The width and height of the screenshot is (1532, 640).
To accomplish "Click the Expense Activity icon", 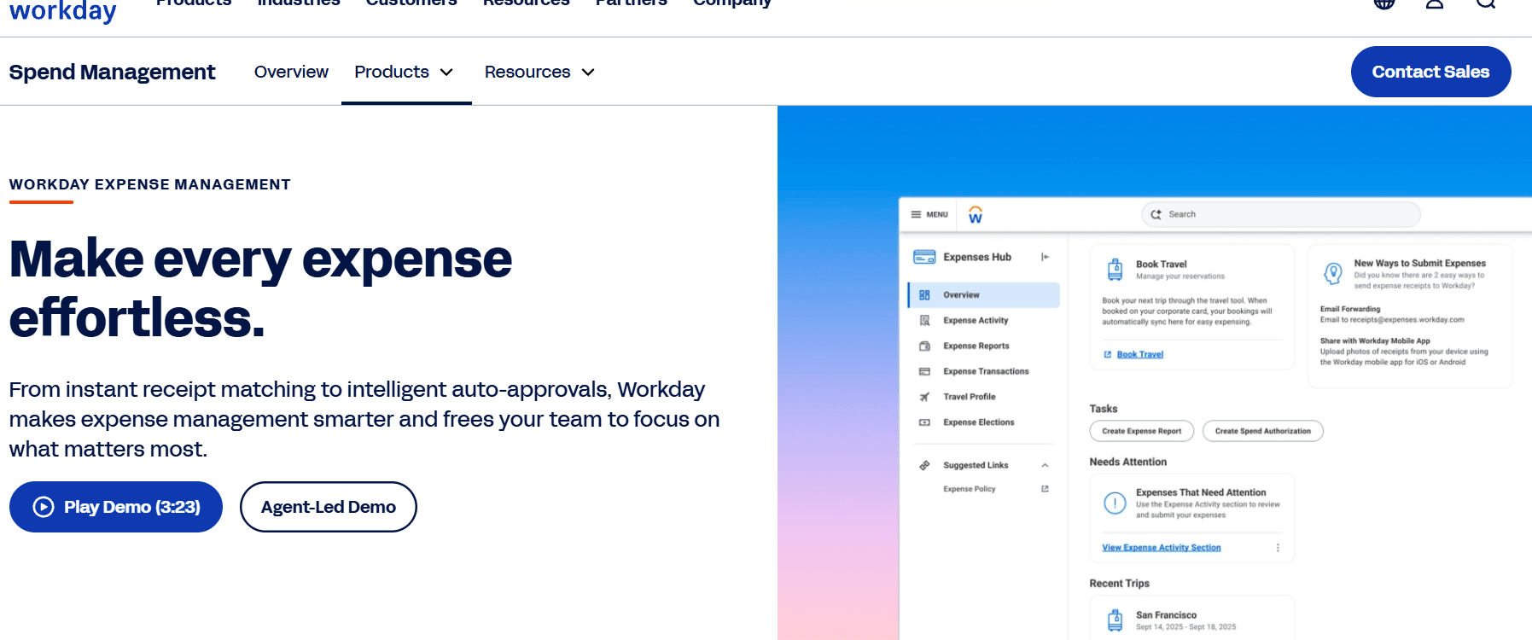I will [x=924, y=321].
